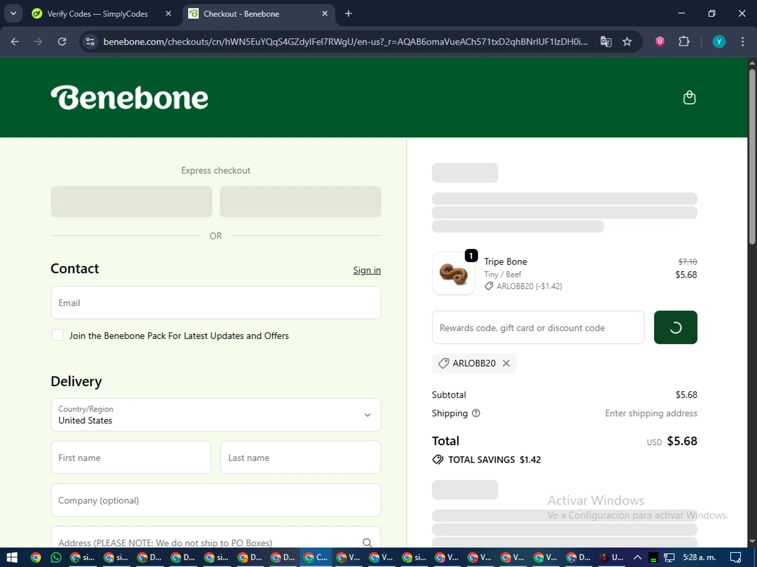Go back to previous page
Image resolution: width=757 pixels, height=567 pixels.
click(15, 41)
